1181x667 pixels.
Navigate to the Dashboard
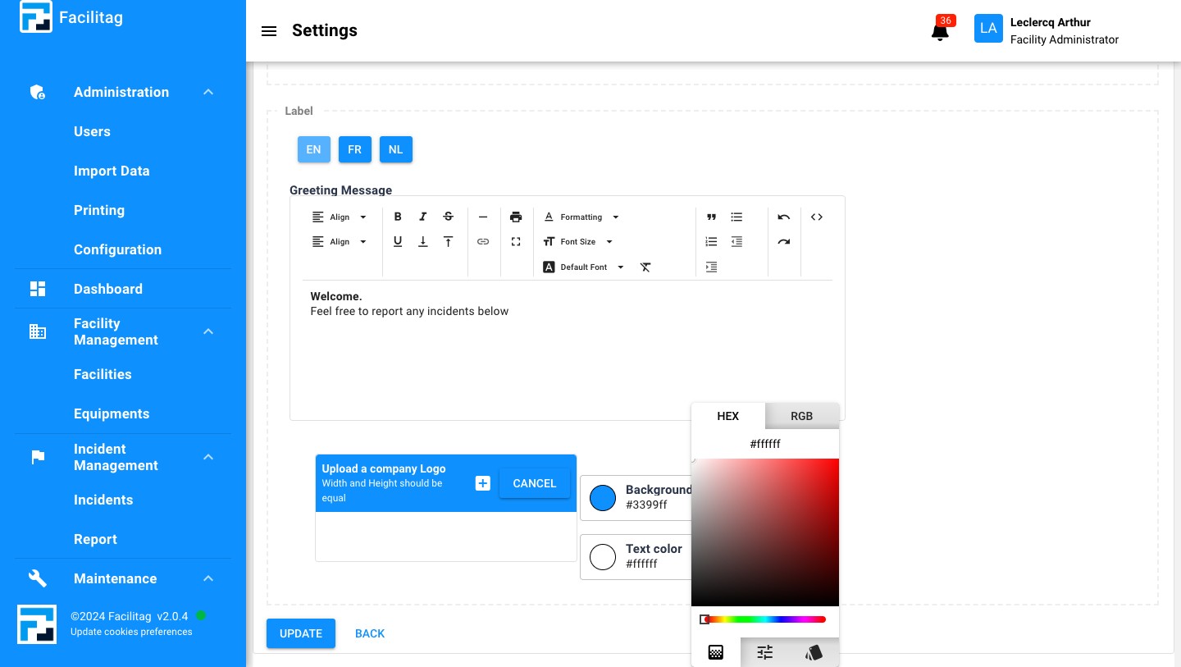[x=108, y=289]
